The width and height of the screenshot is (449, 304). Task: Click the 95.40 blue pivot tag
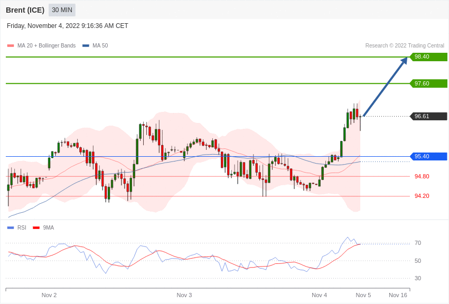click(428, 156)
